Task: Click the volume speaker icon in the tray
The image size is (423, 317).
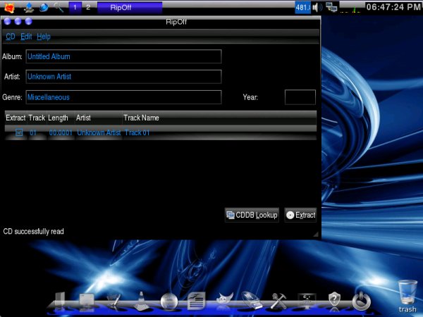Action: pos(318,8)
